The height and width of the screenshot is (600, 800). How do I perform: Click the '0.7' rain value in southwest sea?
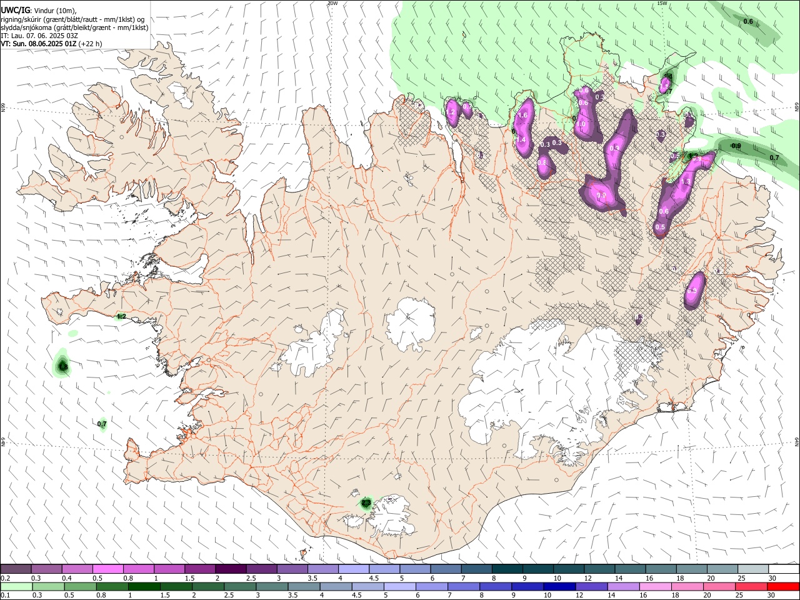[102, 424]
